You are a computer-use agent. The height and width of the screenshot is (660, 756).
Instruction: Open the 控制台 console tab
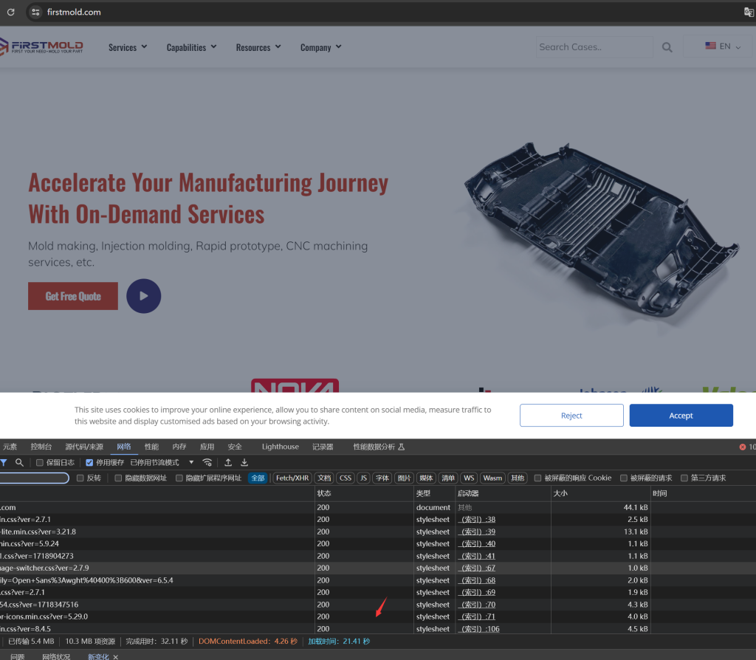pyautogui.click(x=41, y=447)
